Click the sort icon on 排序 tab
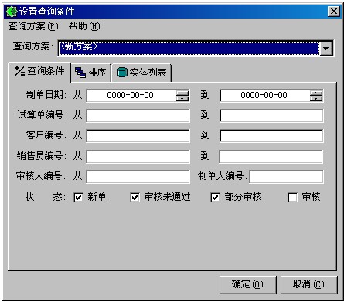This screenshot has width=344, height=302. 80,73
